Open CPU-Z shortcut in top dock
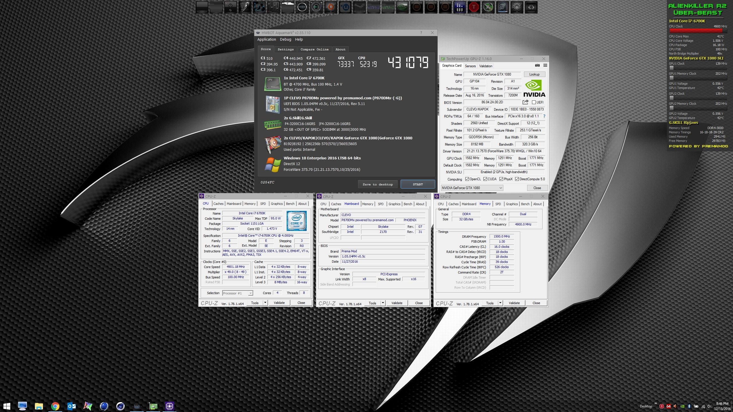733x412 pixels. (x=374, y=7)
